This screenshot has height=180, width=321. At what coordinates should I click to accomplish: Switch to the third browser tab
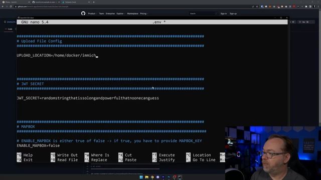(76, 2)
